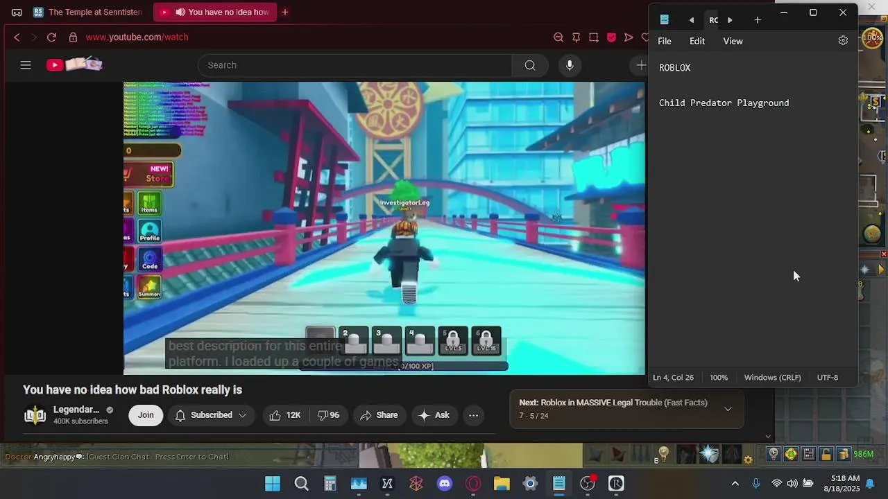Viewport: 888px width, 499px height.
Task: Click the pin icon in browser toolbar
Action: point(576,37)
